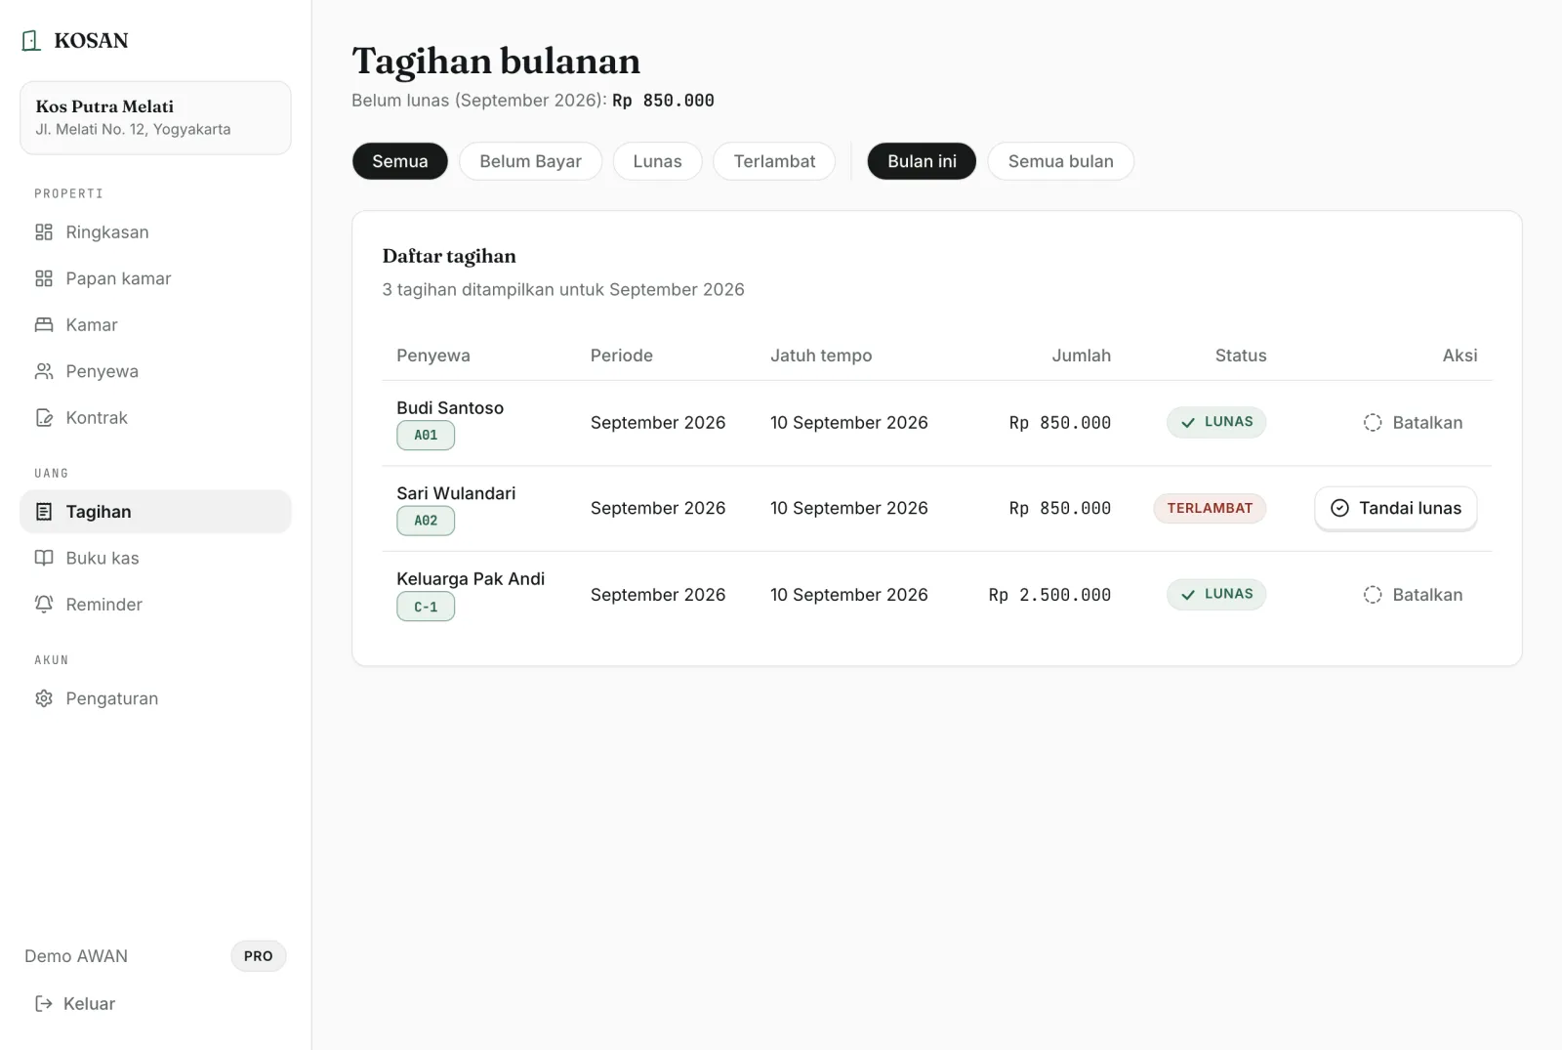Click Keluar to sign out
Screen dimensions: 1562x1050
click(x=75, y=1004)
